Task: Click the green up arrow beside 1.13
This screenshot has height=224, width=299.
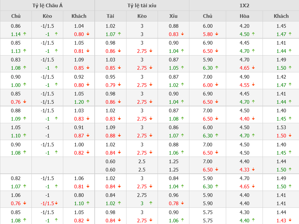Action: pyautogui.click(x=25, y=51)
